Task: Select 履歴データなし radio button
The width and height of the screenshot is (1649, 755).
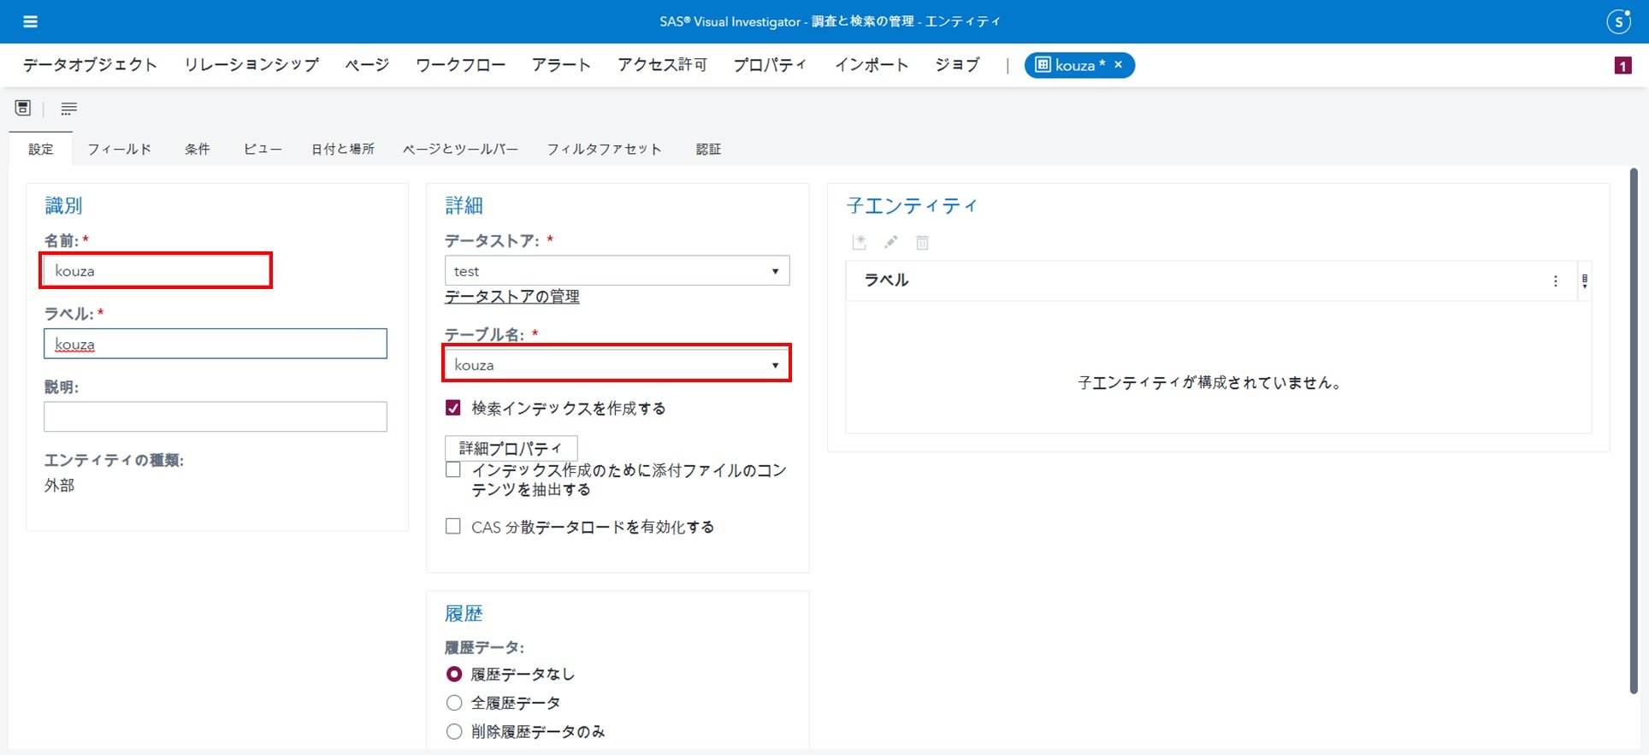Action: pyautogui.click(x=454, y=674)
